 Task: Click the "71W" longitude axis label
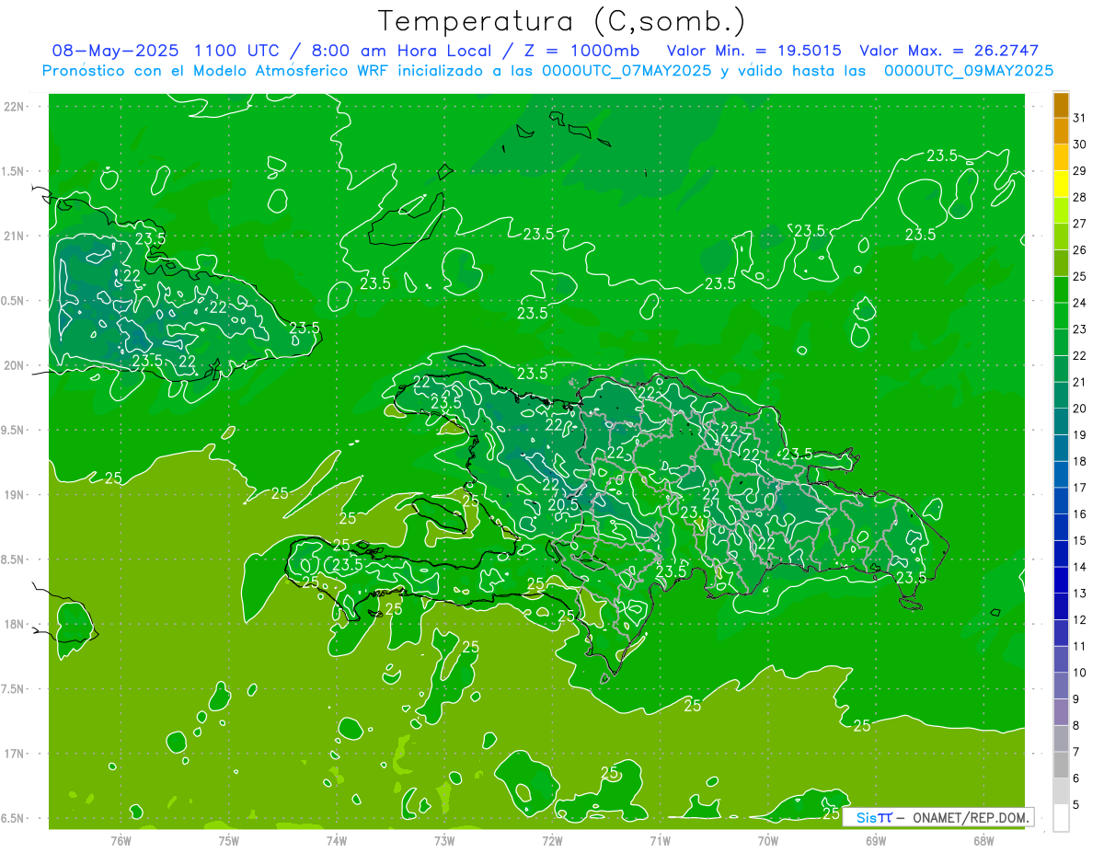pos(660,841)
